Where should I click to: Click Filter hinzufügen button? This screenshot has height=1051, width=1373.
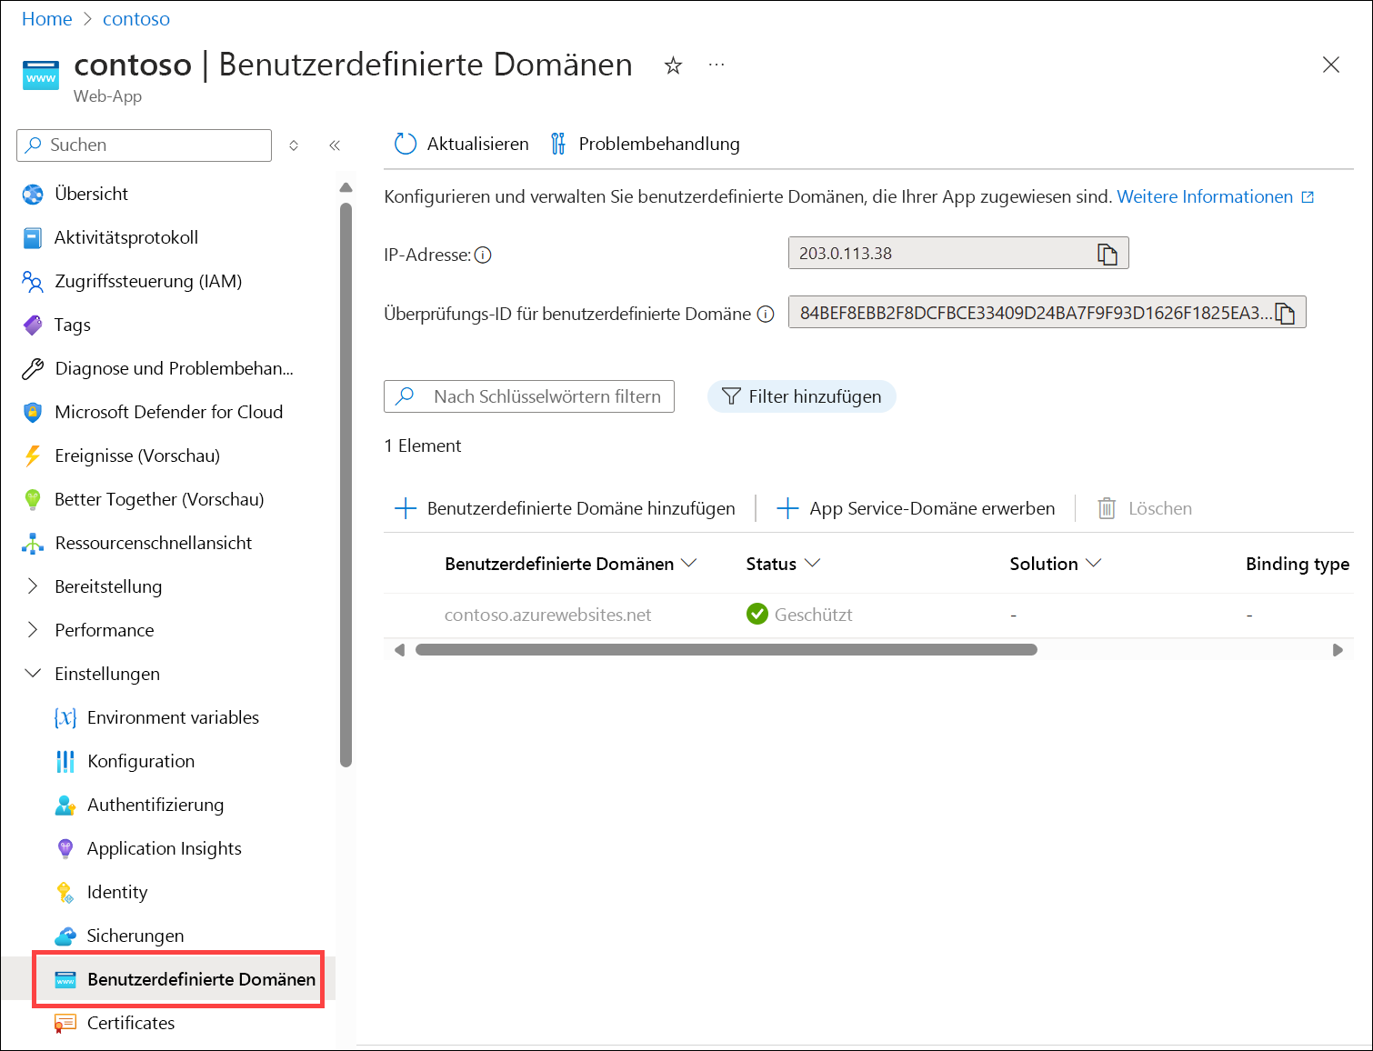click(802, 396)
